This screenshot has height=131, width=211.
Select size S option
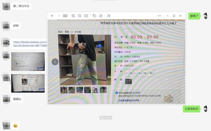[127, 73]
